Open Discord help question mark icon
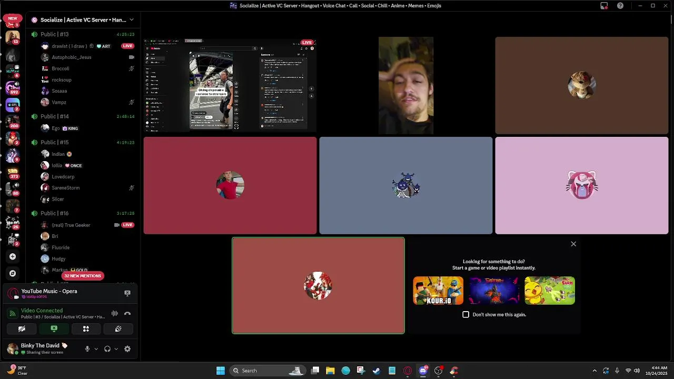 (x=620, y=6)
